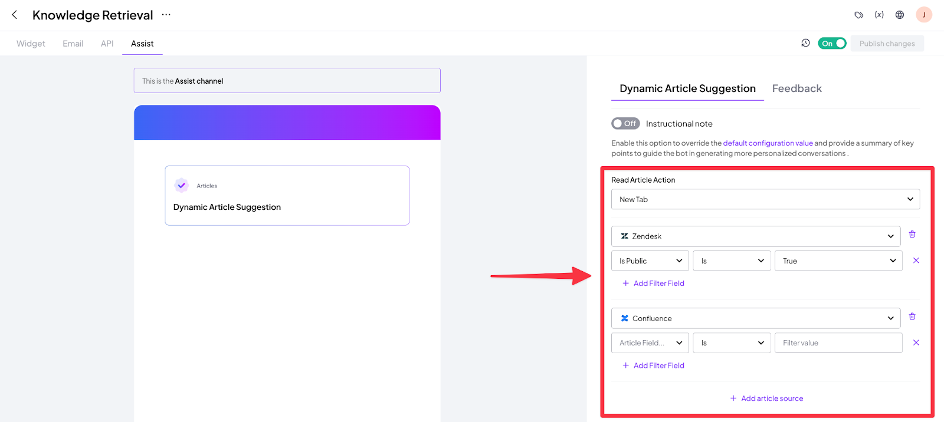Screen dimensions: 944x422
Task: Open the Is operator dropdown in Confluence
Action: pyautogui.click(x=732, y=343)
